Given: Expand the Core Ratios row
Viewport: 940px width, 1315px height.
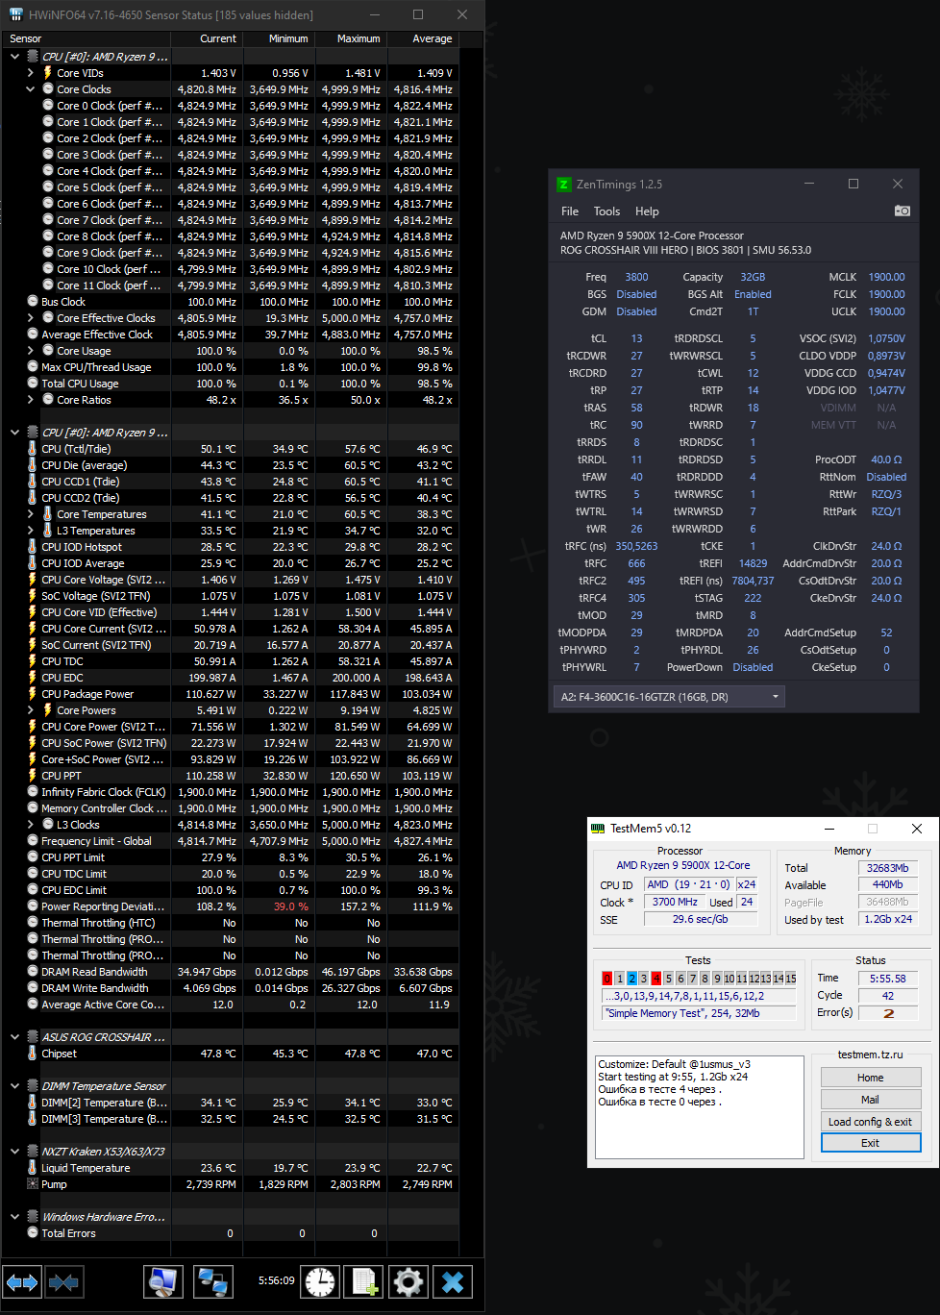Looking at the screenshot, I should (x=30, y=400).
